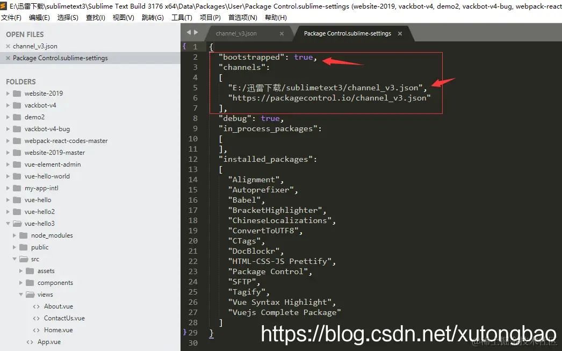The image size is (562, 351).
Task: Open About.vue from views folder
Action: (59, 306)
